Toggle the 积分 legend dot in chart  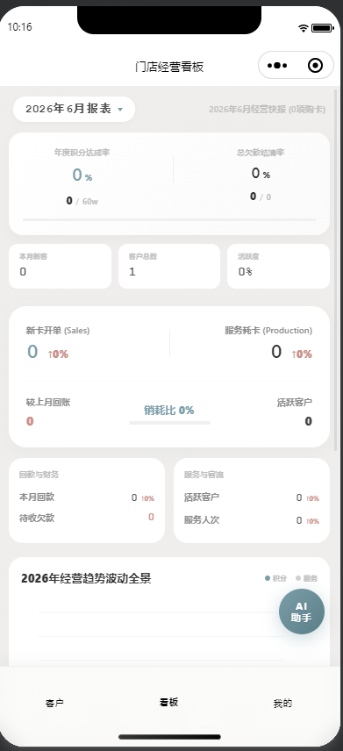click(268, 578)
